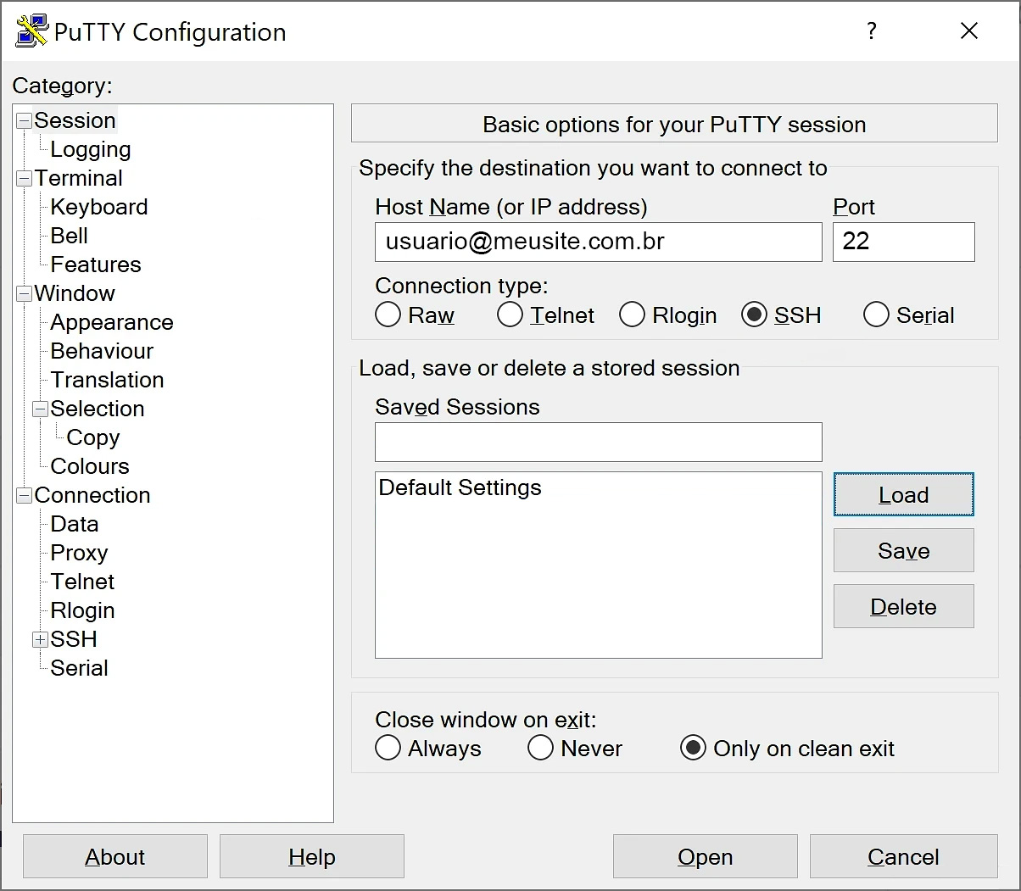This screenshot has height=891, width=1021.
Task: Open the context help question mark
Action: click(872, 31)
